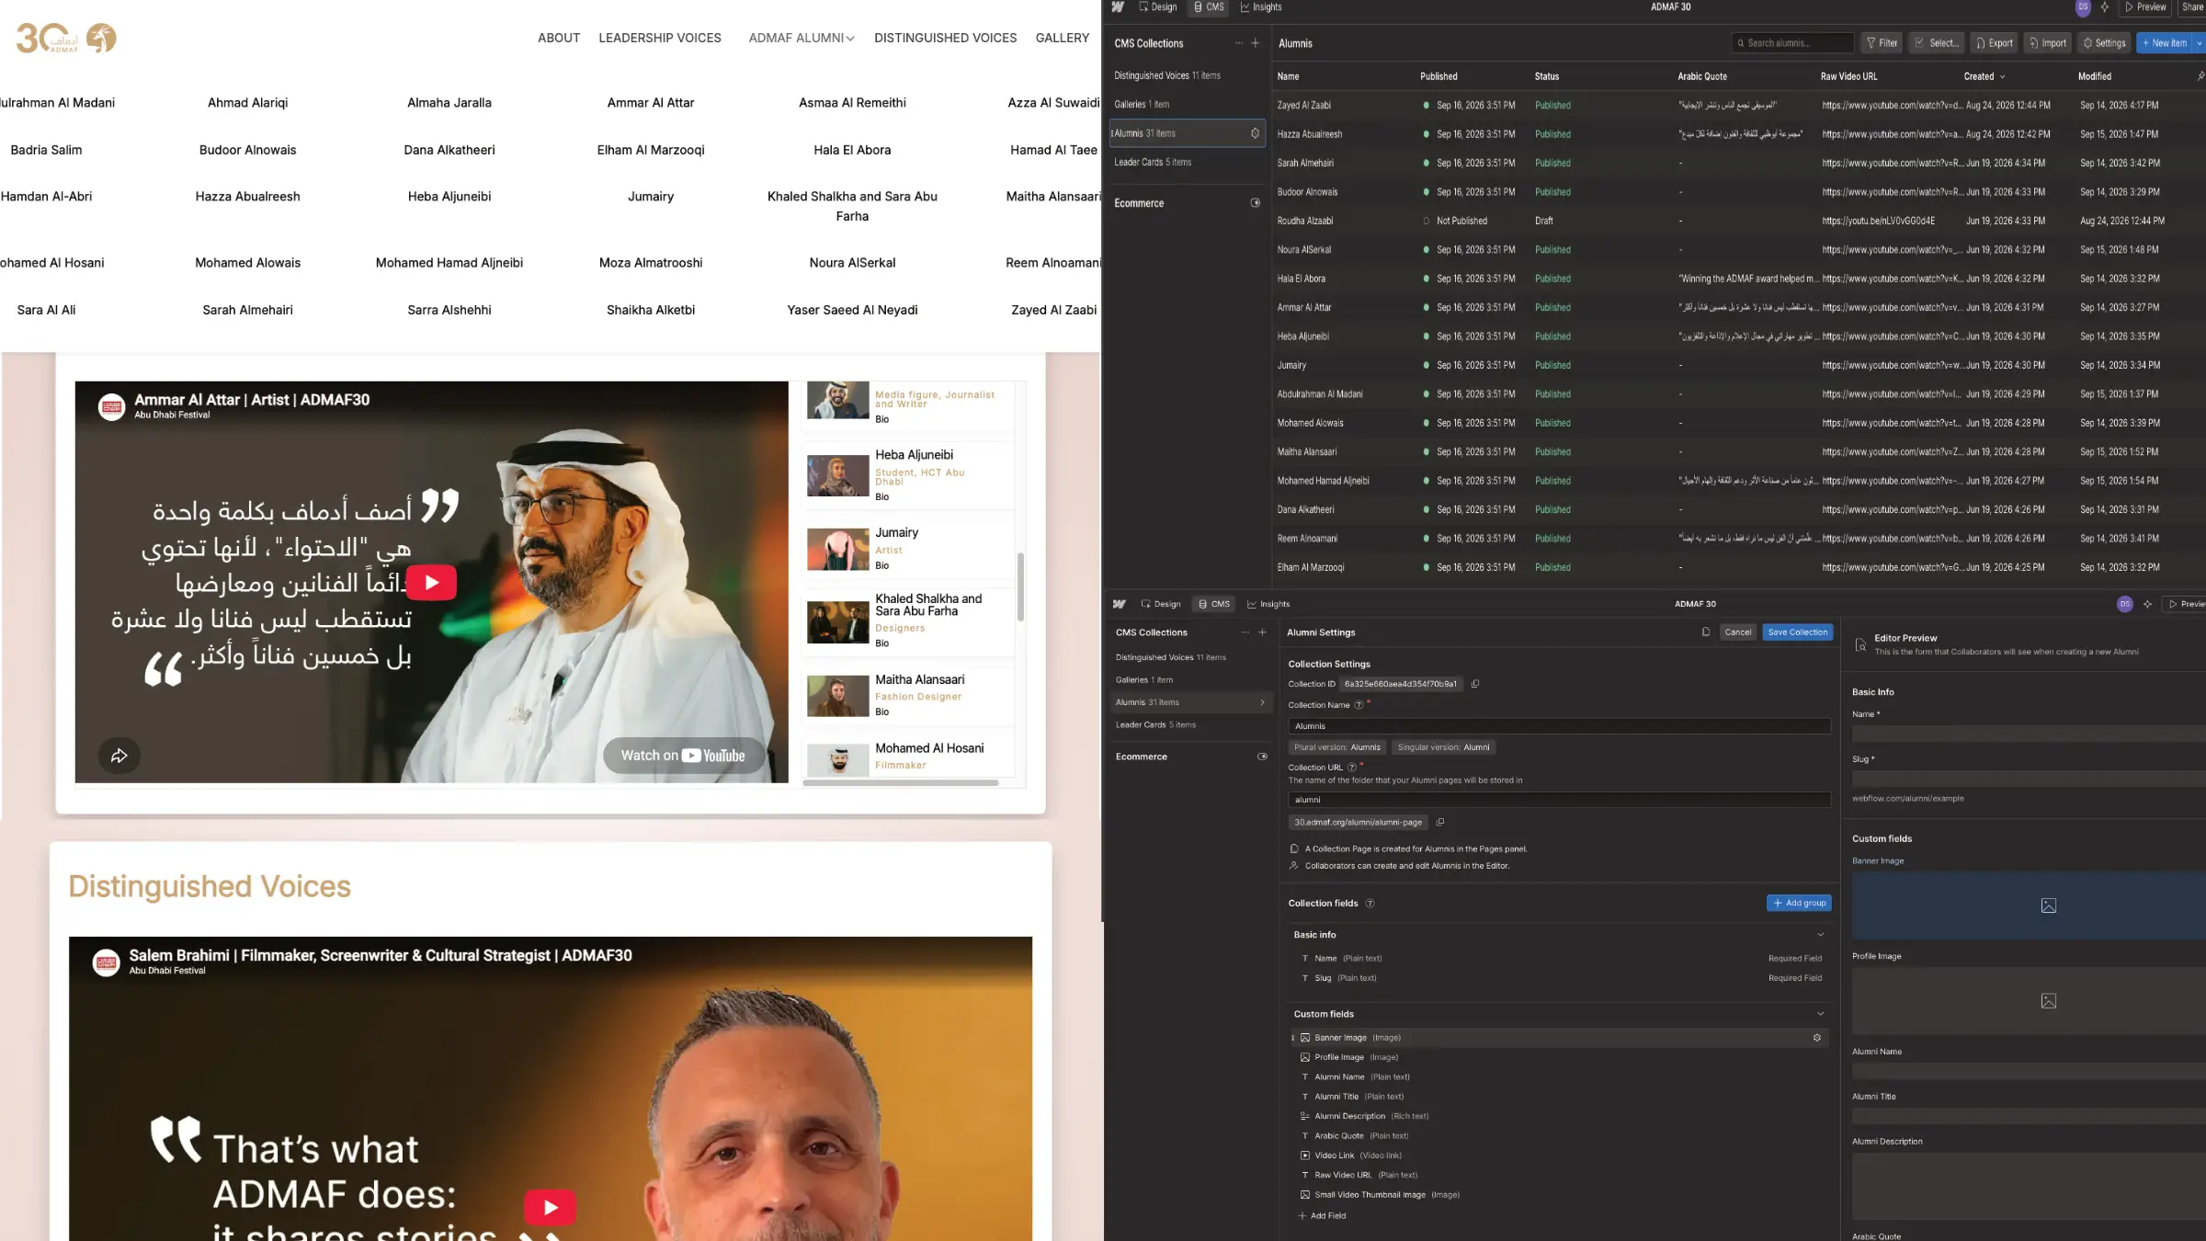
Task: Click page icon next to Cancel button
Action: click(x=1706, y=632)
